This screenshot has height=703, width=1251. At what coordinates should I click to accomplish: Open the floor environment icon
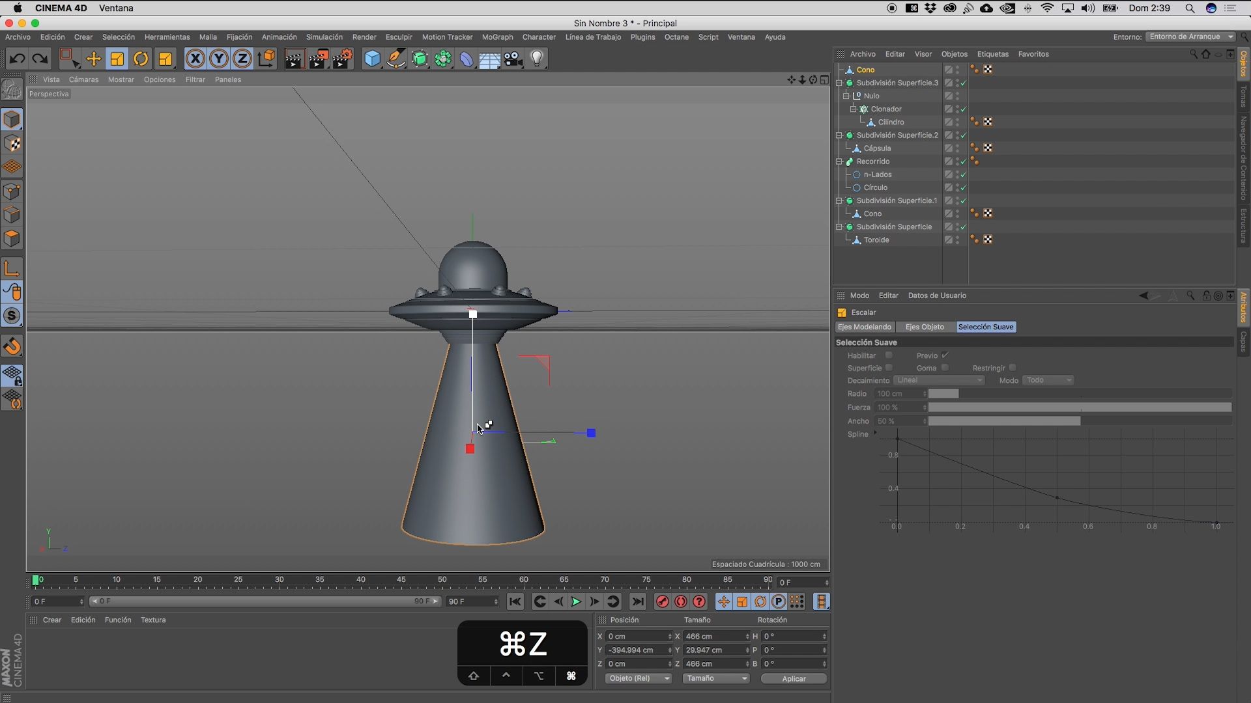click(x=489, y=59)
